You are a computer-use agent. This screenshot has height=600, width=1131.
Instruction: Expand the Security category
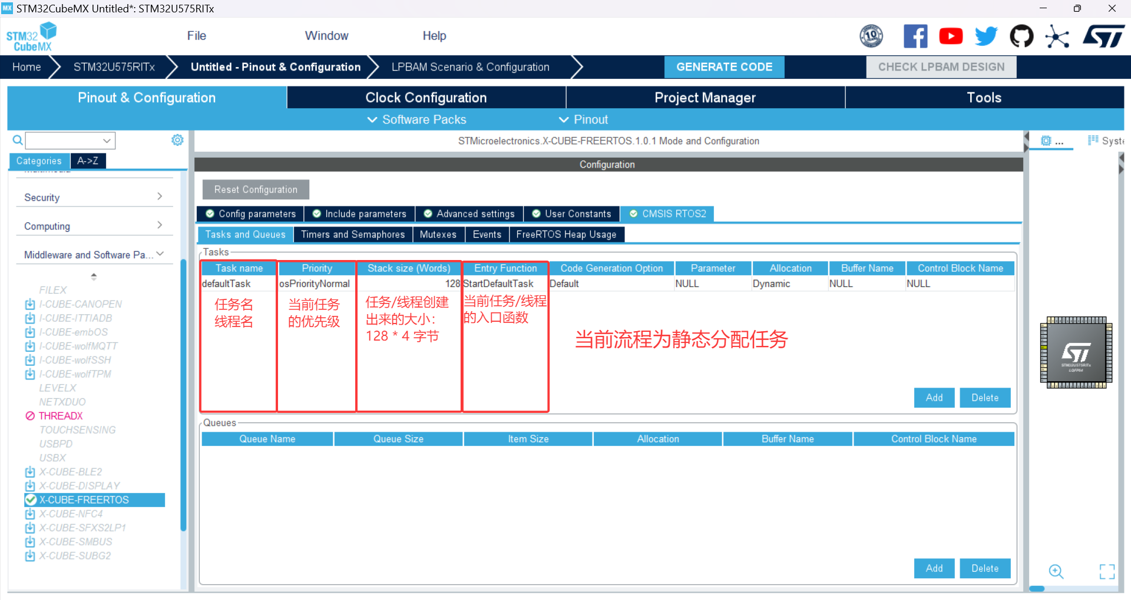pos(94,197)
